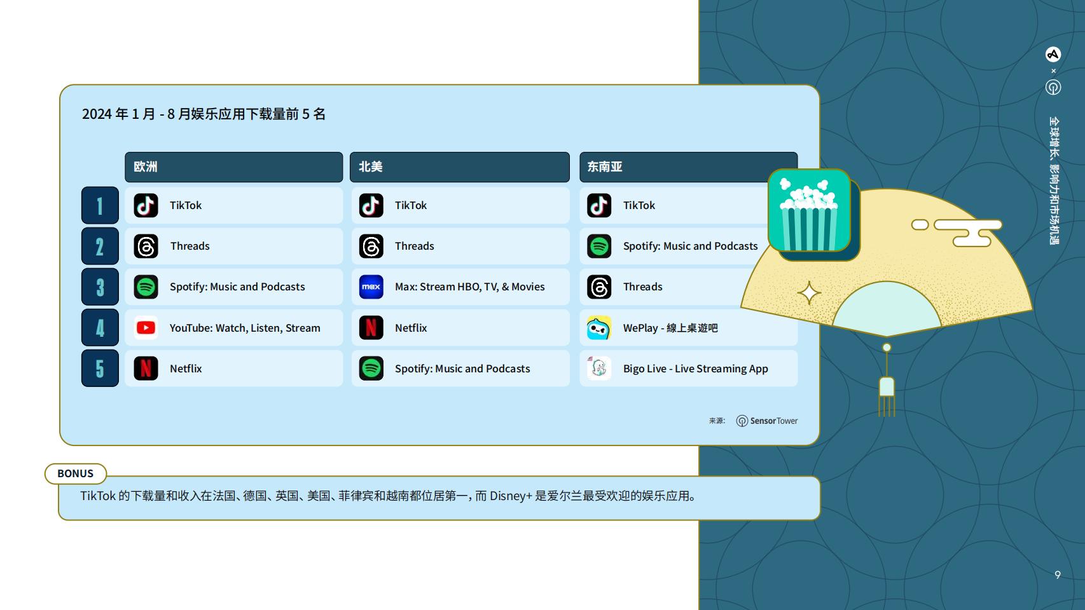
Task: Select the 东南亚 column header
Action: coord(688,167)
